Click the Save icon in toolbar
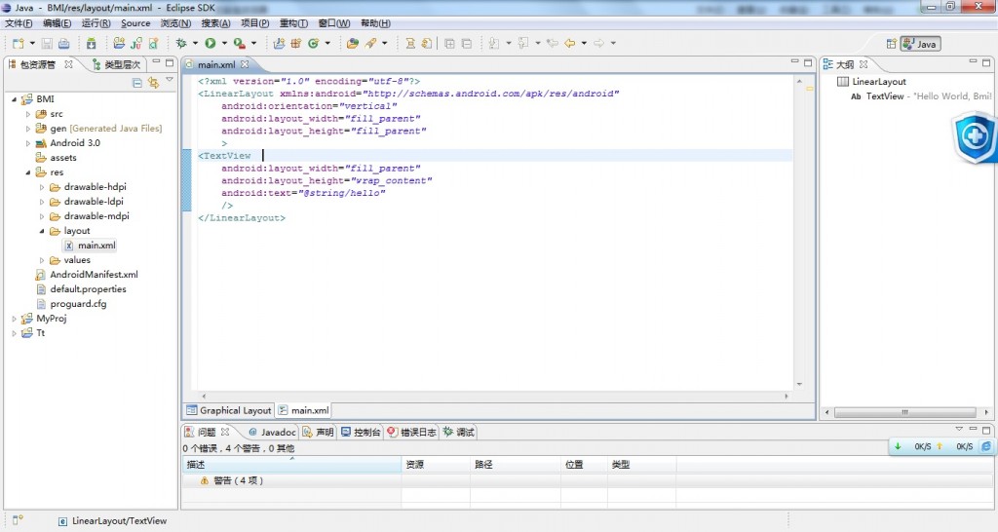Screen dimensions: 998x532 click(48, 43)
